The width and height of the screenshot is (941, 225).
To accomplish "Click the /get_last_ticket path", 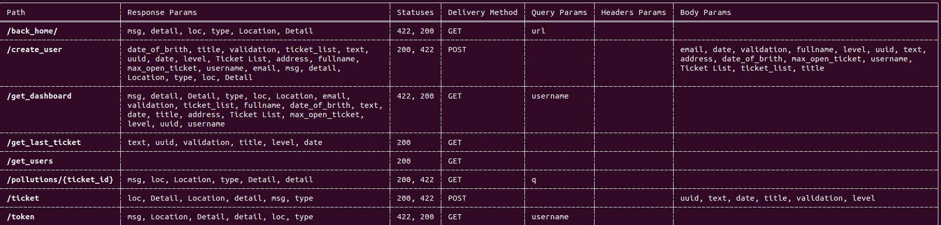I will pos(44,142).
